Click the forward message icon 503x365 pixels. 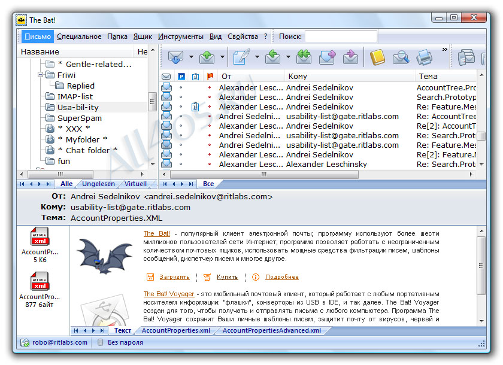[327, 57]
